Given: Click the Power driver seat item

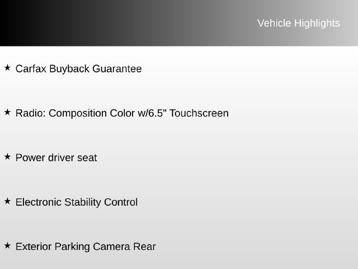Looking at the screenshot, I should click(x=56, y=157).
